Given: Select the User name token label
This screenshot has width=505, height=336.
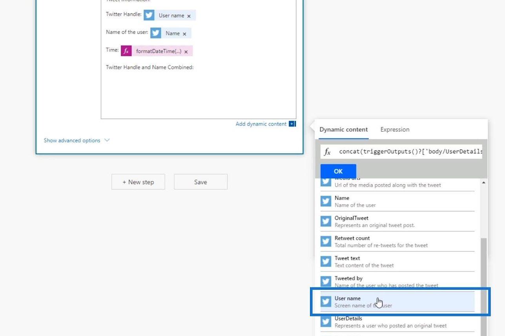Looking at the screenshot, I should (x=171, y=16).
